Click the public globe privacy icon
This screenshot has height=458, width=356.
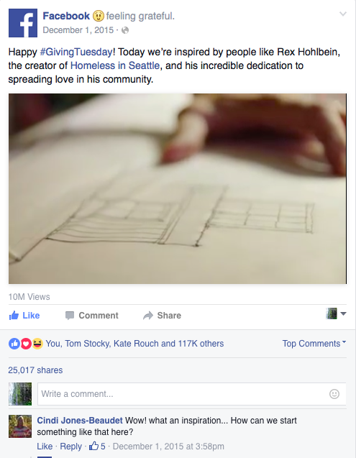(x=125, y=30)
